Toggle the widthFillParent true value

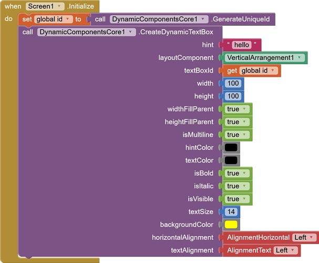click(x=237, y=109)
